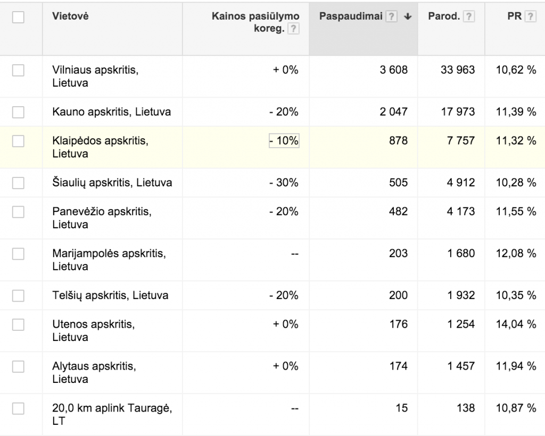Image resolution: width=545 pixels, height=436 pixels.
Task: Open help for Paspaudimai column
Action: click(x=392, y=16)
